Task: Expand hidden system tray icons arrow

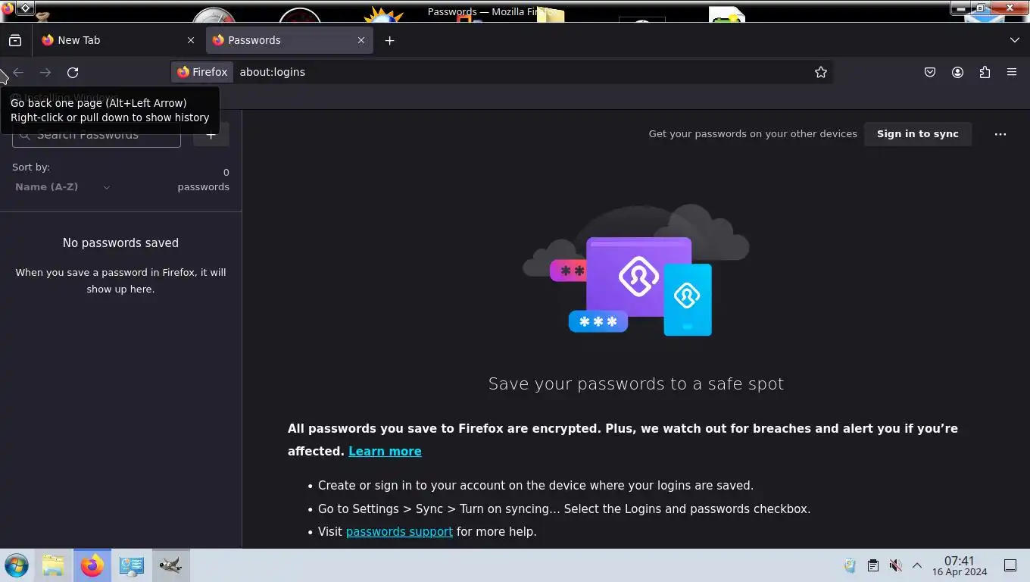Action: pos(916,565)
